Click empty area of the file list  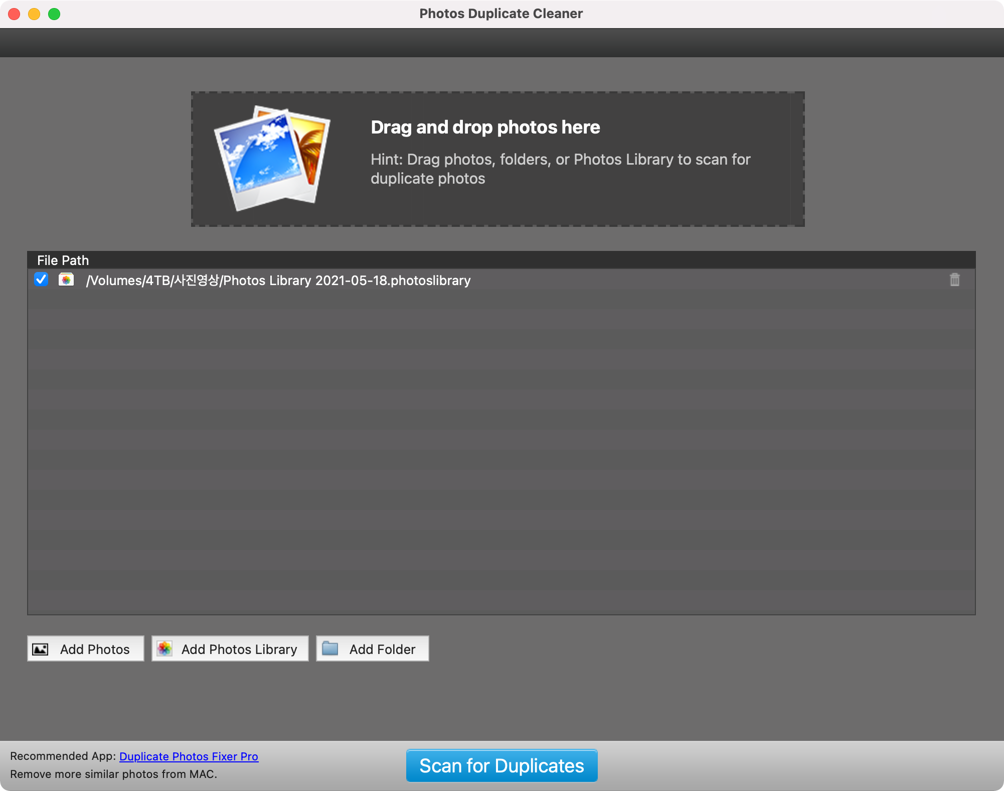(501, 452)
